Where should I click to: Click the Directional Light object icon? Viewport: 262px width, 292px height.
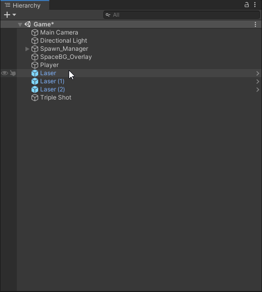point(35,41)
